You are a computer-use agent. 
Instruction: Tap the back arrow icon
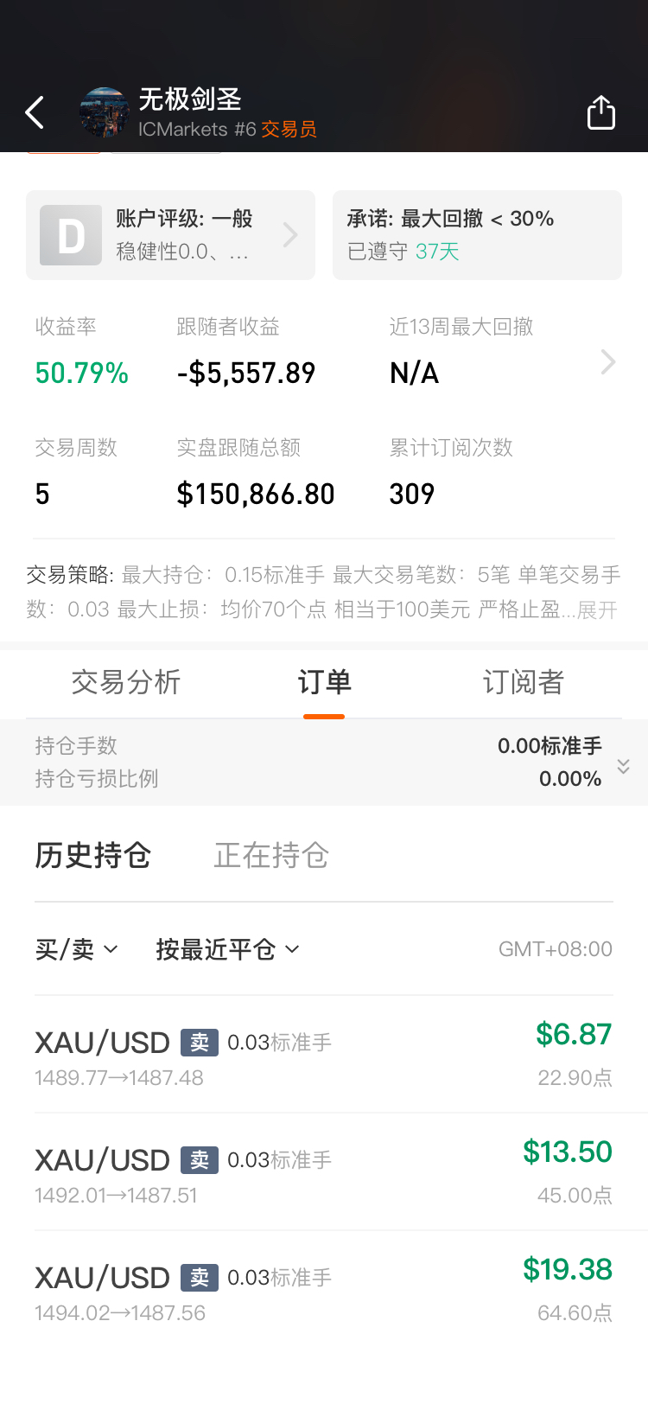pyautogui.click(x=35, y=112)
